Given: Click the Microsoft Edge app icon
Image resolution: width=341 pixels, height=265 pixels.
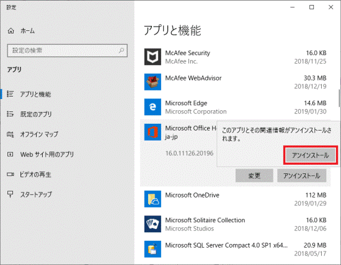Looking at the screenshot, I should 153,107.
